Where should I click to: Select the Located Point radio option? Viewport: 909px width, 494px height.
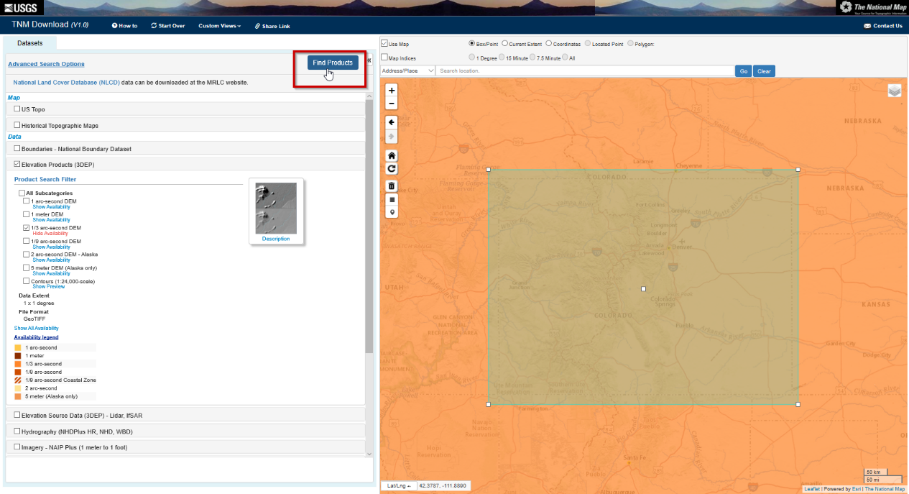(588, 44)
